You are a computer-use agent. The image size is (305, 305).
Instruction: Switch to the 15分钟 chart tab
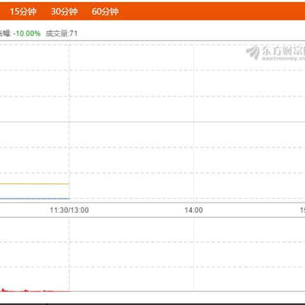click(23, 11)
